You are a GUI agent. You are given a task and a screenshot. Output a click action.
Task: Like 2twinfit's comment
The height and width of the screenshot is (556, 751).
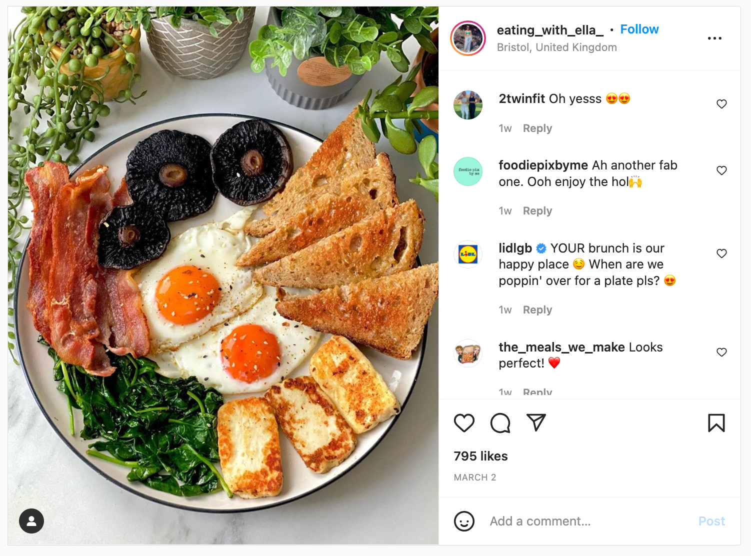click(721, 104)
